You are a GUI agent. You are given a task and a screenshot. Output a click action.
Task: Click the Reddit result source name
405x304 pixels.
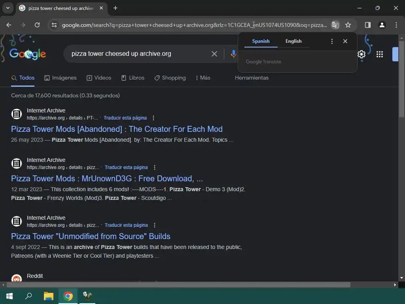click(x=35, y=276)
